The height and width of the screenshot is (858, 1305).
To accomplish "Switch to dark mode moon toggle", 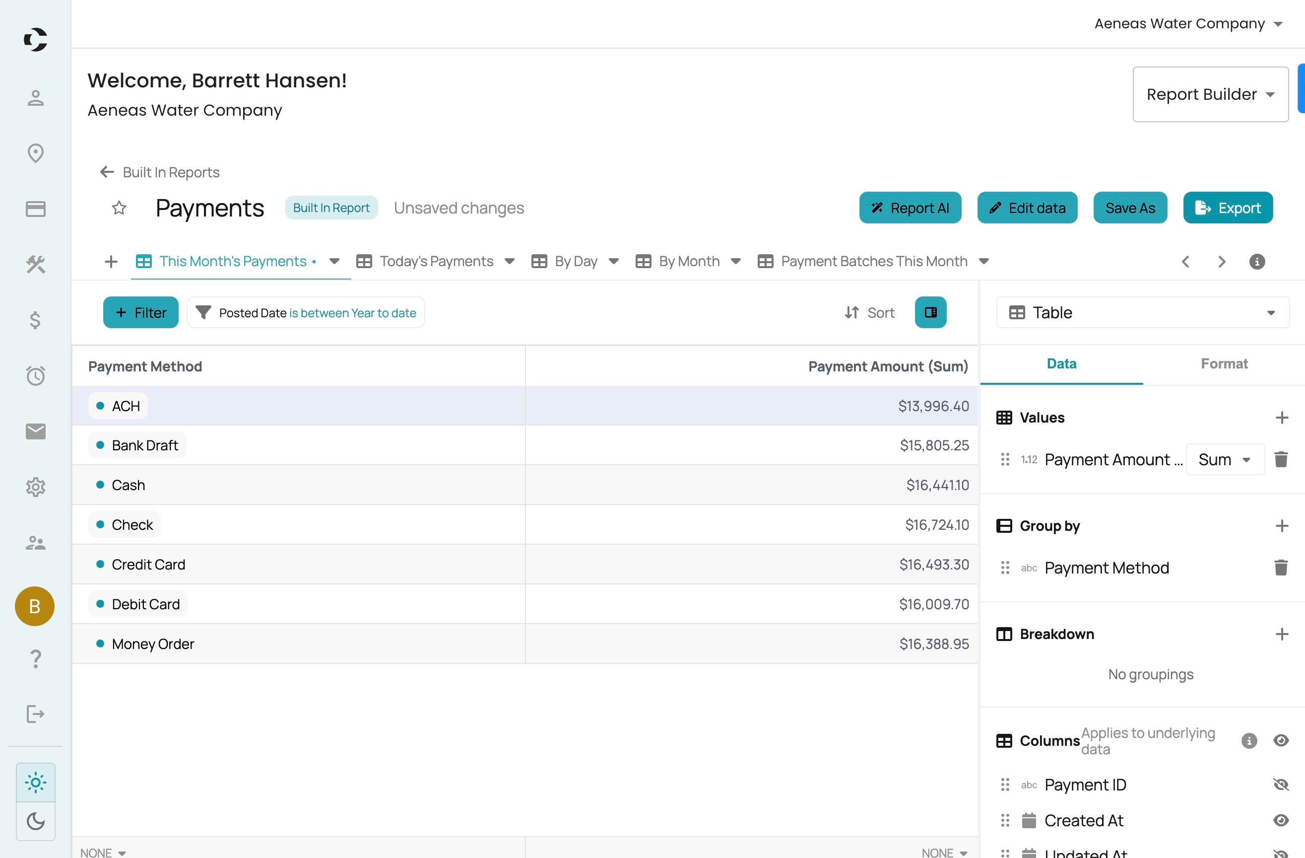I will 36,821.
